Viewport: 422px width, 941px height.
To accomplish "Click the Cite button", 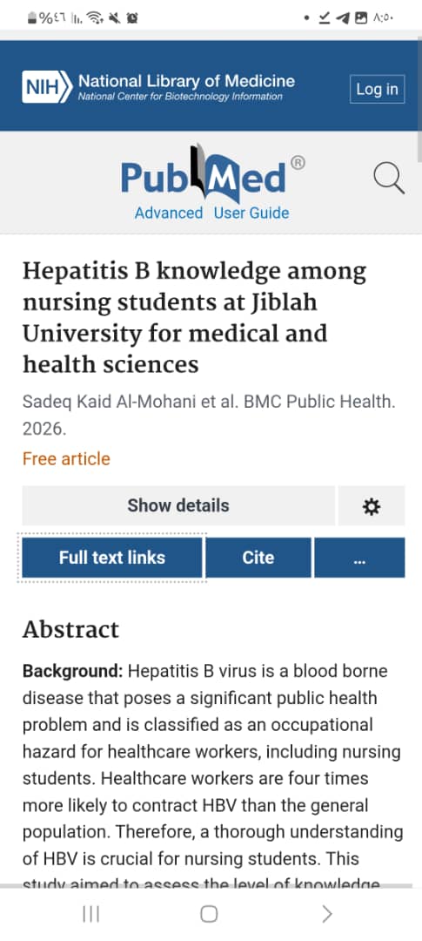I will point(258,558).
